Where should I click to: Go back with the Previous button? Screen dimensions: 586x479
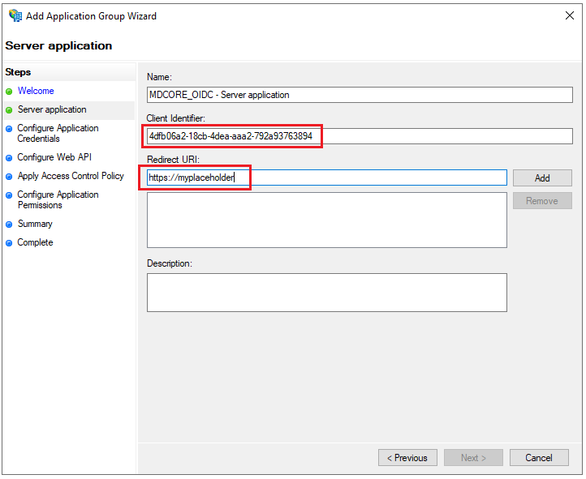pyautogui.click(x=407, y=458)
